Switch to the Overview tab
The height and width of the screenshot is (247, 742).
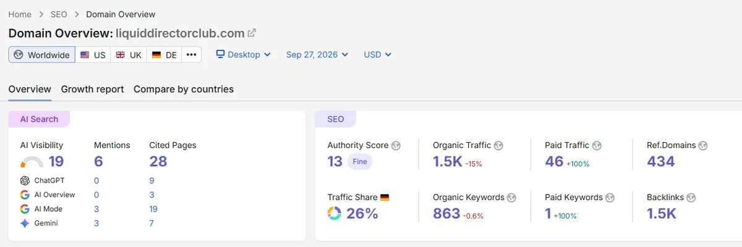tap(30, 89)
